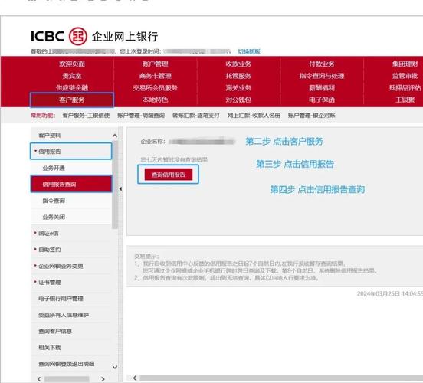This screenshot has height=383, width=423.
Task: Open 抵押品评估 menu item
Action: point(405,87)
